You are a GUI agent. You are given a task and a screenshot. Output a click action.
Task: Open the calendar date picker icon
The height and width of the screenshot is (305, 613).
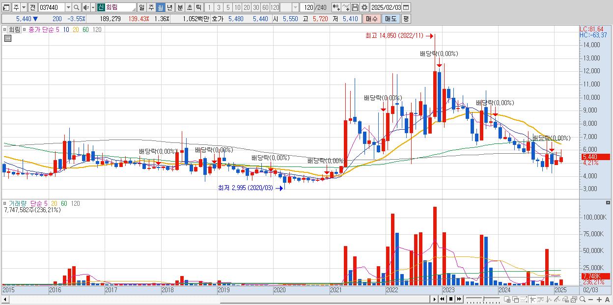pos(406,7)
